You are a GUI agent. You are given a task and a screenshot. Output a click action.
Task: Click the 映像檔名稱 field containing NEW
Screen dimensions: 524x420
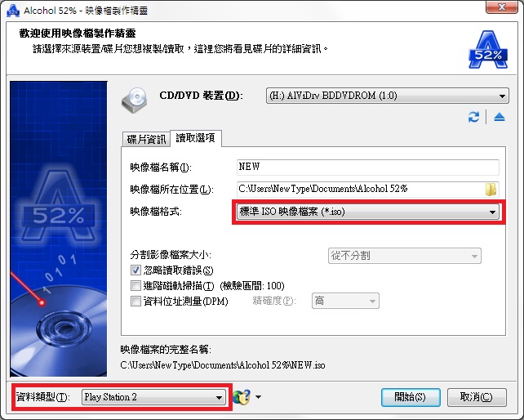367,167
